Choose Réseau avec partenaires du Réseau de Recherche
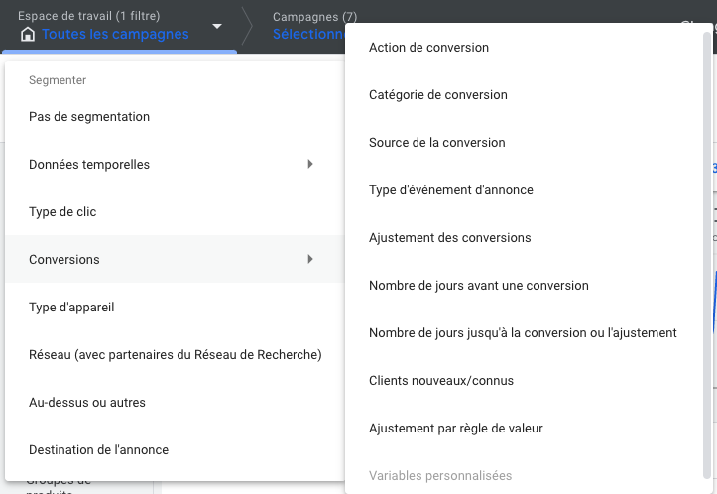 pyautogui.click(x=175, y=355)
